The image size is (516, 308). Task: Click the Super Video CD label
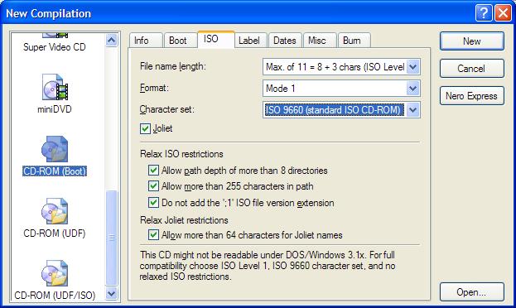pos(55,47)
